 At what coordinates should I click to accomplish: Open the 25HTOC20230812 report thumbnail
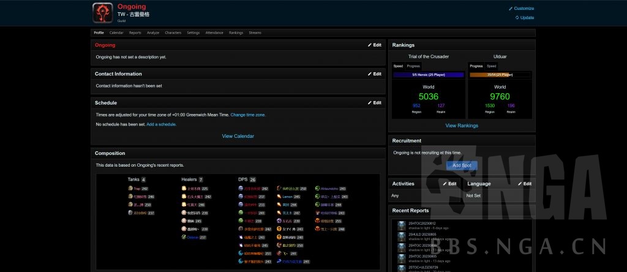pyautogui.click(x=400, y=225)
